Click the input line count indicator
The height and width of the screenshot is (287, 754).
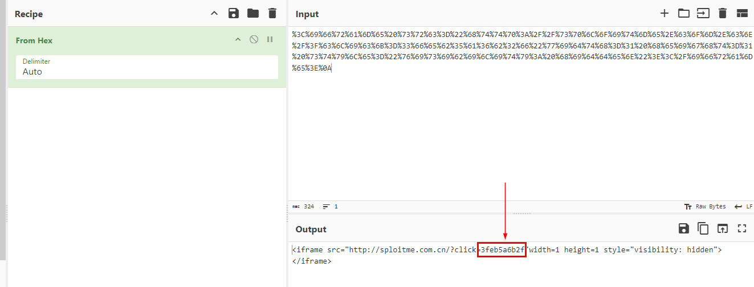[331, 207]
